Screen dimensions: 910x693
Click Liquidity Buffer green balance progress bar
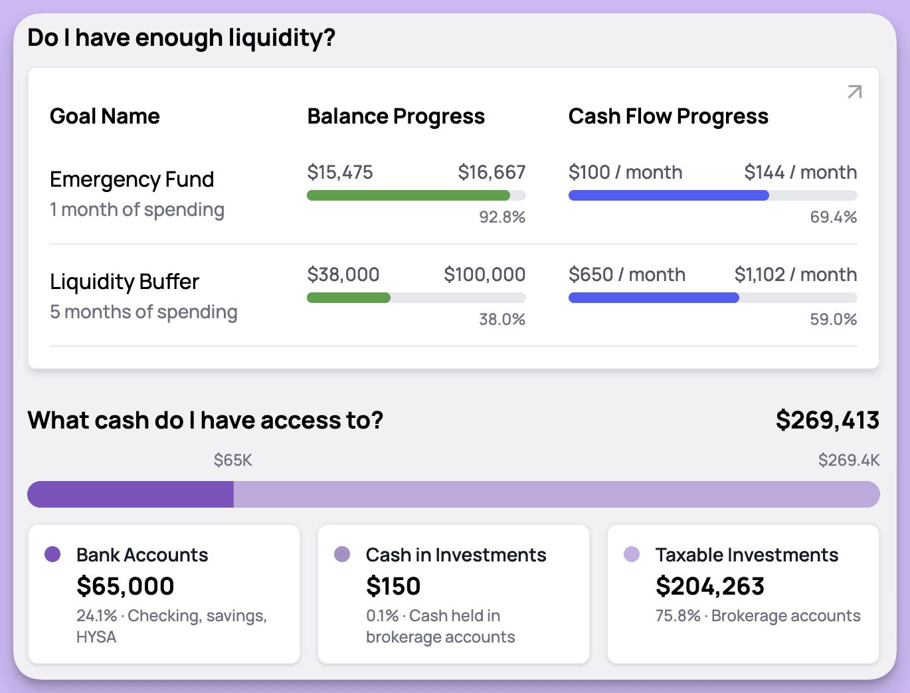pyautogui.click(x=349, y=298)
